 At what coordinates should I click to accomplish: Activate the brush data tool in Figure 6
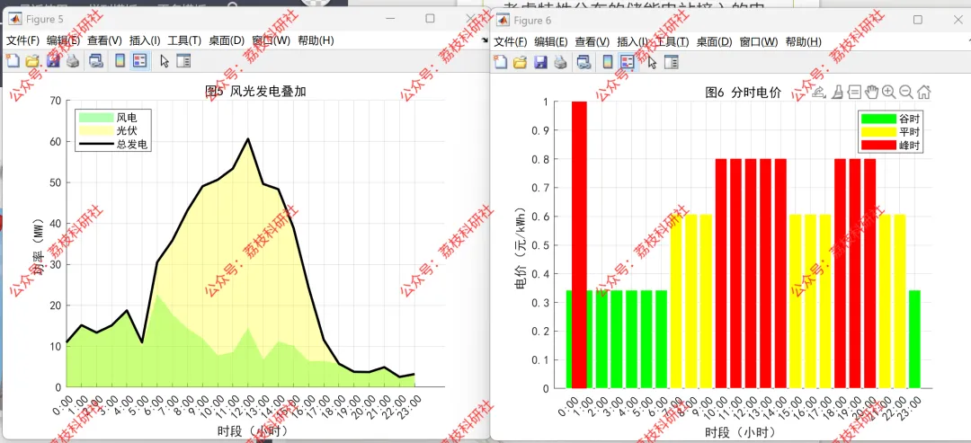[837, 93]
